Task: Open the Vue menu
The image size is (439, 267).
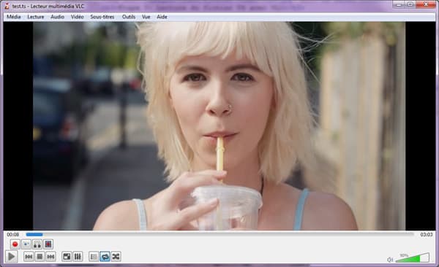Action: (x=146, y=17)
